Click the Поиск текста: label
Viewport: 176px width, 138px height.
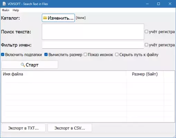click(16, 32)
